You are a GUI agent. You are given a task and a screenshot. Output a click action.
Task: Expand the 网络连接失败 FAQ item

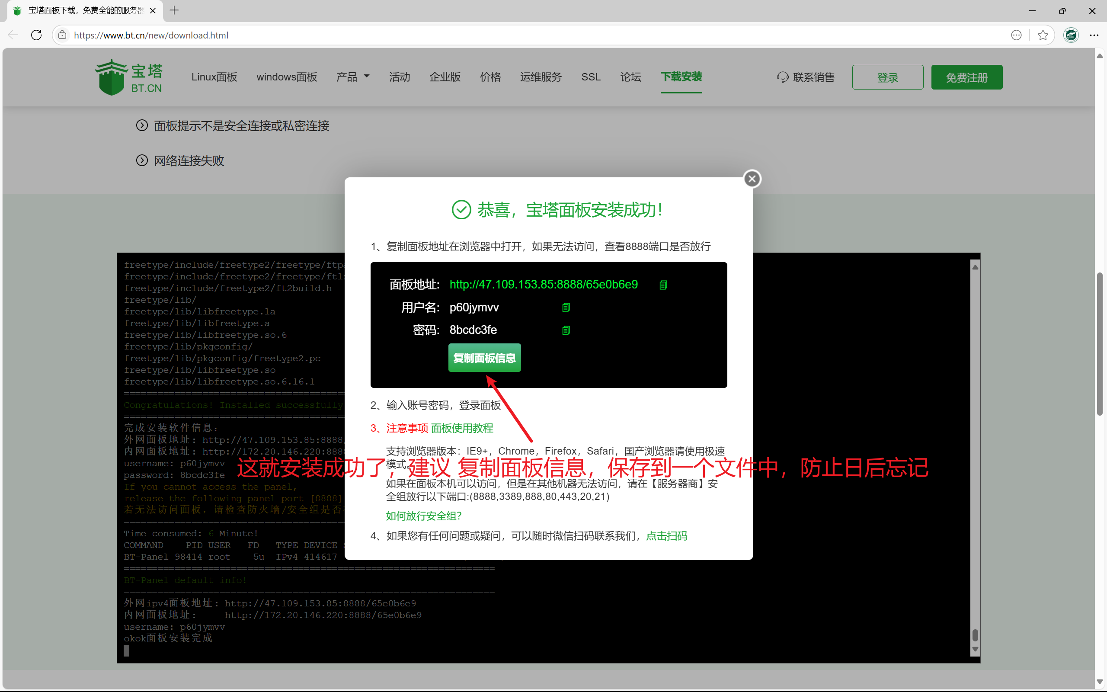tap(189, 160)
